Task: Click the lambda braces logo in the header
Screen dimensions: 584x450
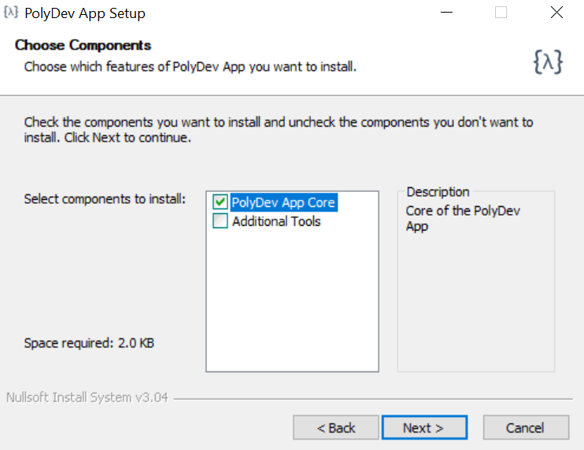Action: (x=548, y=63)
